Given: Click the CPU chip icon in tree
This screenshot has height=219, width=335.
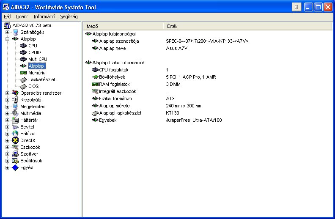Looking at the screenshot, I should 23,46.
